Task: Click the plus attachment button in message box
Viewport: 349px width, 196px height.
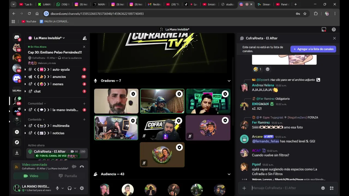Action: [x=244, y=188]
